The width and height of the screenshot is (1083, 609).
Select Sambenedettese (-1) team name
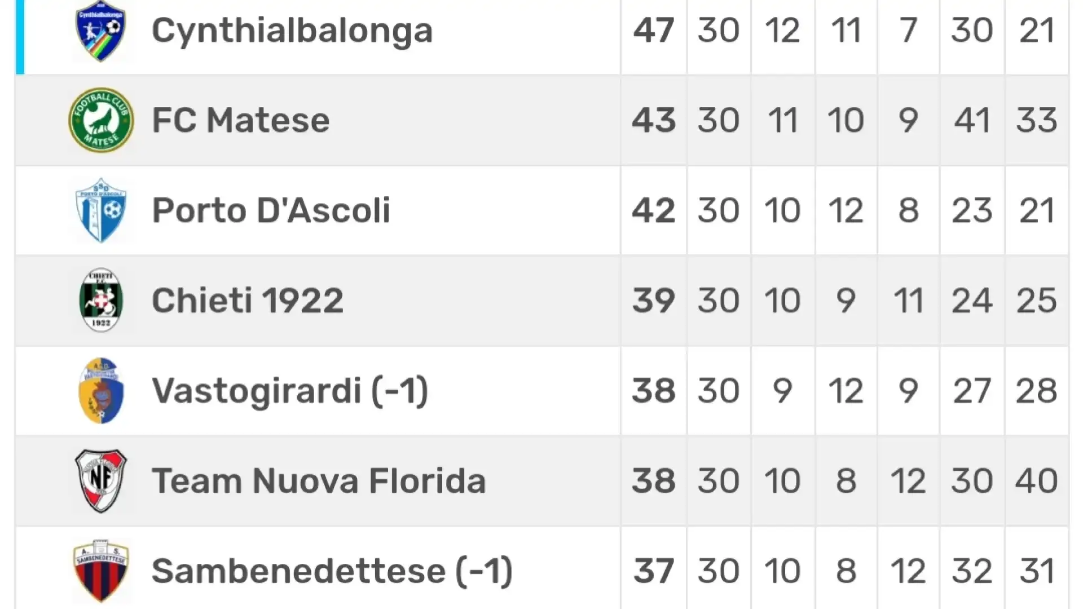click(332, 571)
